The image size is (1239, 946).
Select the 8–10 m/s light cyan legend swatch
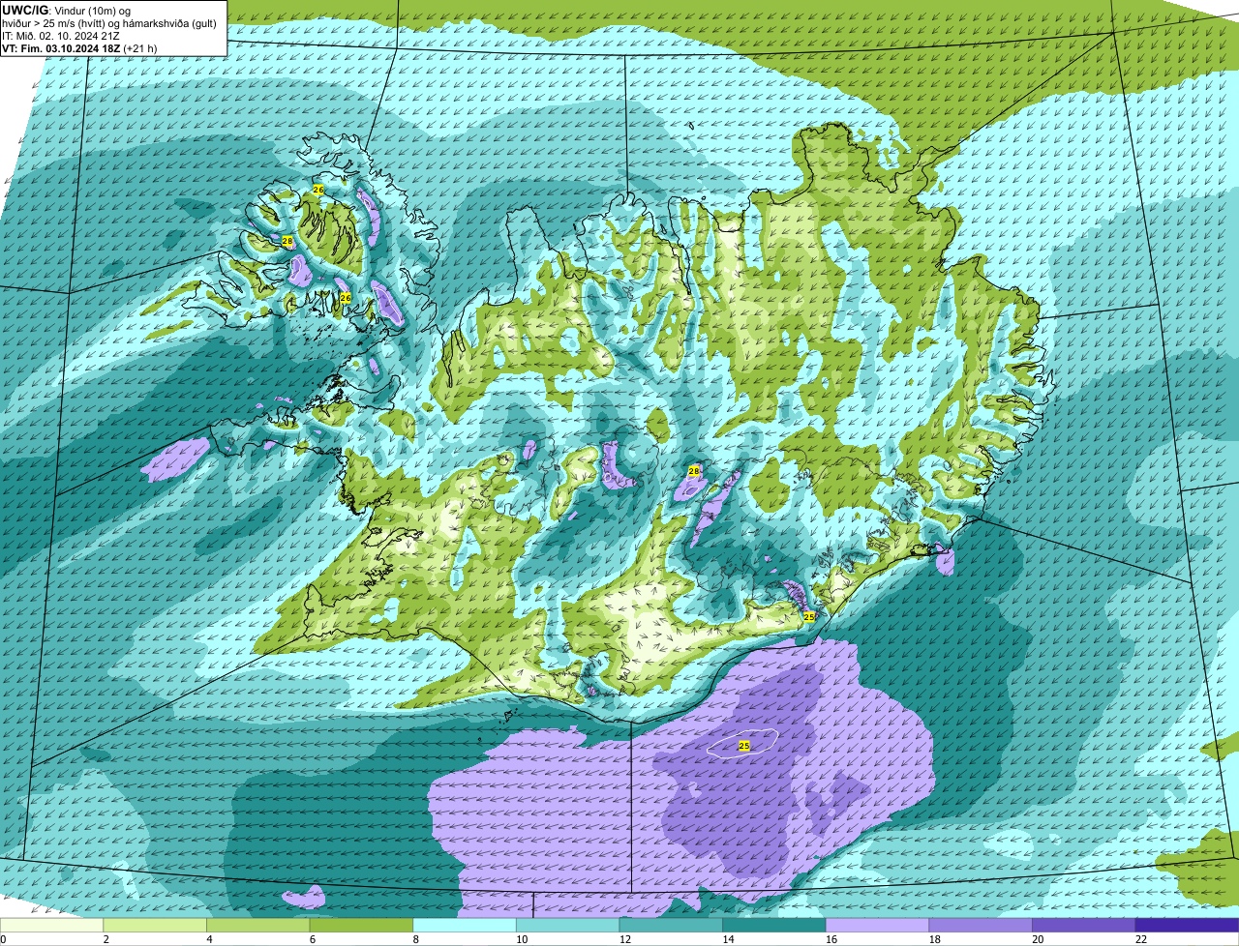(x=465, y=925)
